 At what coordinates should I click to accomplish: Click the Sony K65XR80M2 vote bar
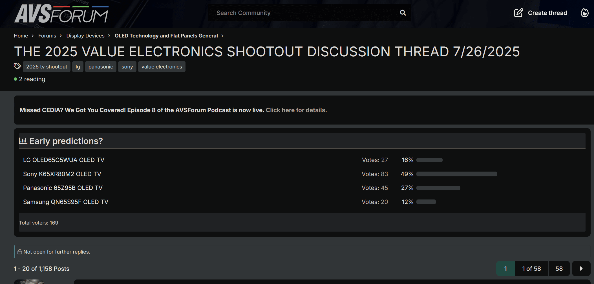tap(457, 174)
